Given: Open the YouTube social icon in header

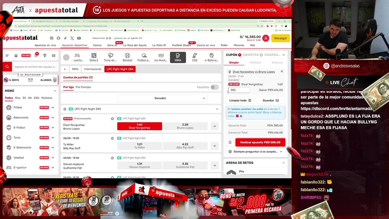Looking at the screenshot, I should click(79, 38).
